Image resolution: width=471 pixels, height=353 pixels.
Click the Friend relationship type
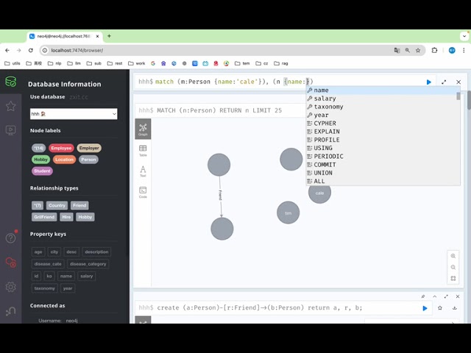[x=79, y=205]
